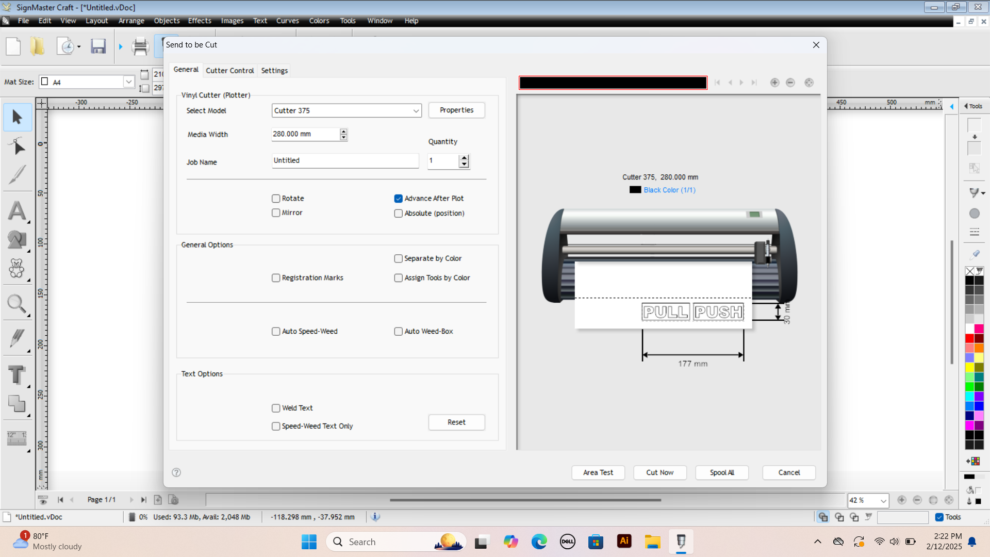Click the Cut Now button
This screenshot has width=990, height=557.
pyautogui.click(x=659, y=472)
